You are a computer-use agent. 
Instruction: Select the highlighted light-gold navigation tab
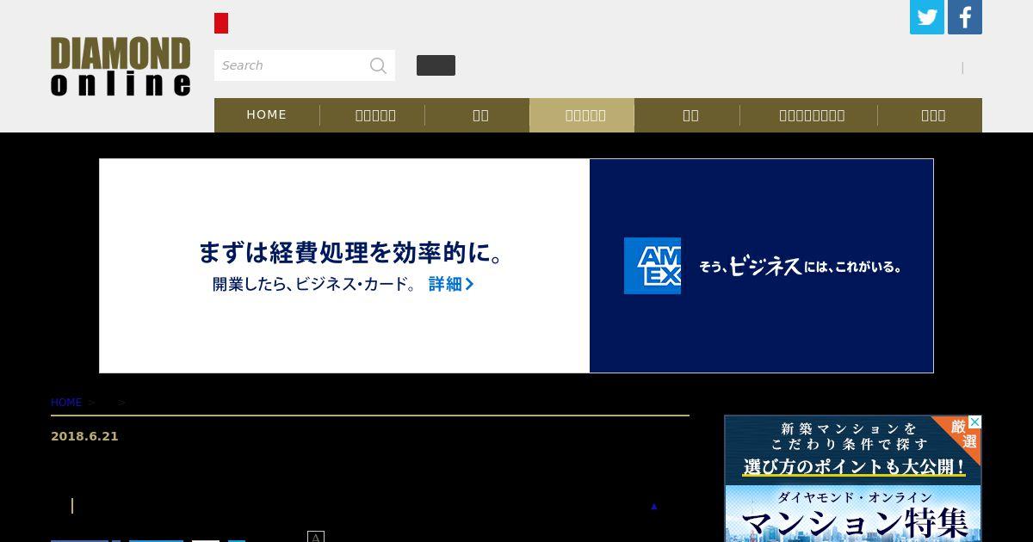(x=582, y=115)
